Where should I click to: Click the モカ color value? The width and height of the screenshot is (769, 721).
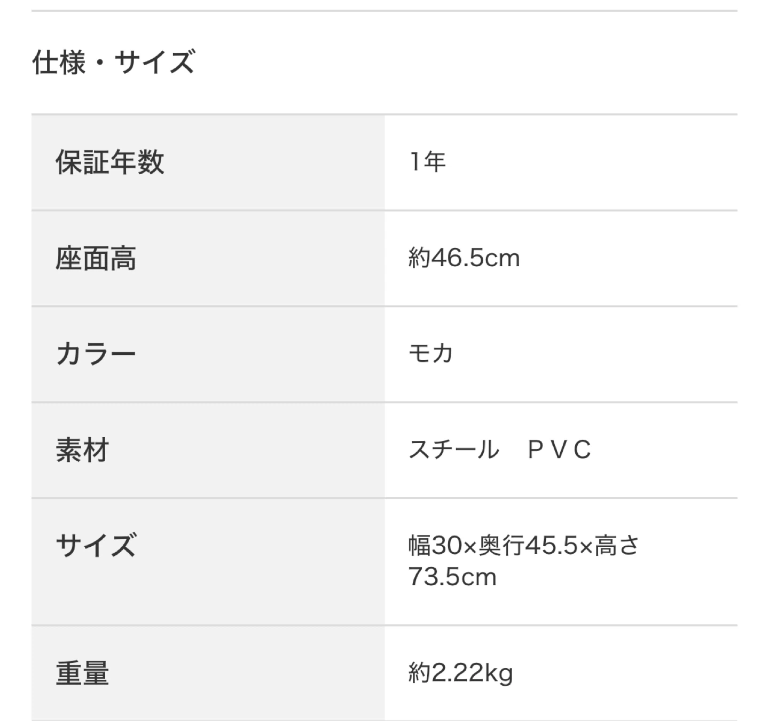pyautogui.click(x=430, y=354)
